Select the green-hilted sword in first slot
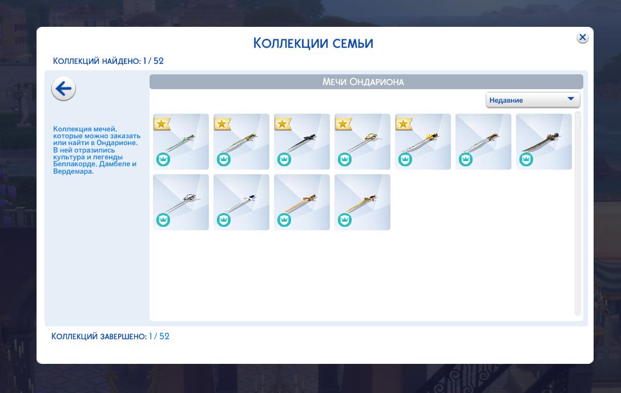Image resolution: width=621 pixels, height=393 pixels. click(181, 141)
